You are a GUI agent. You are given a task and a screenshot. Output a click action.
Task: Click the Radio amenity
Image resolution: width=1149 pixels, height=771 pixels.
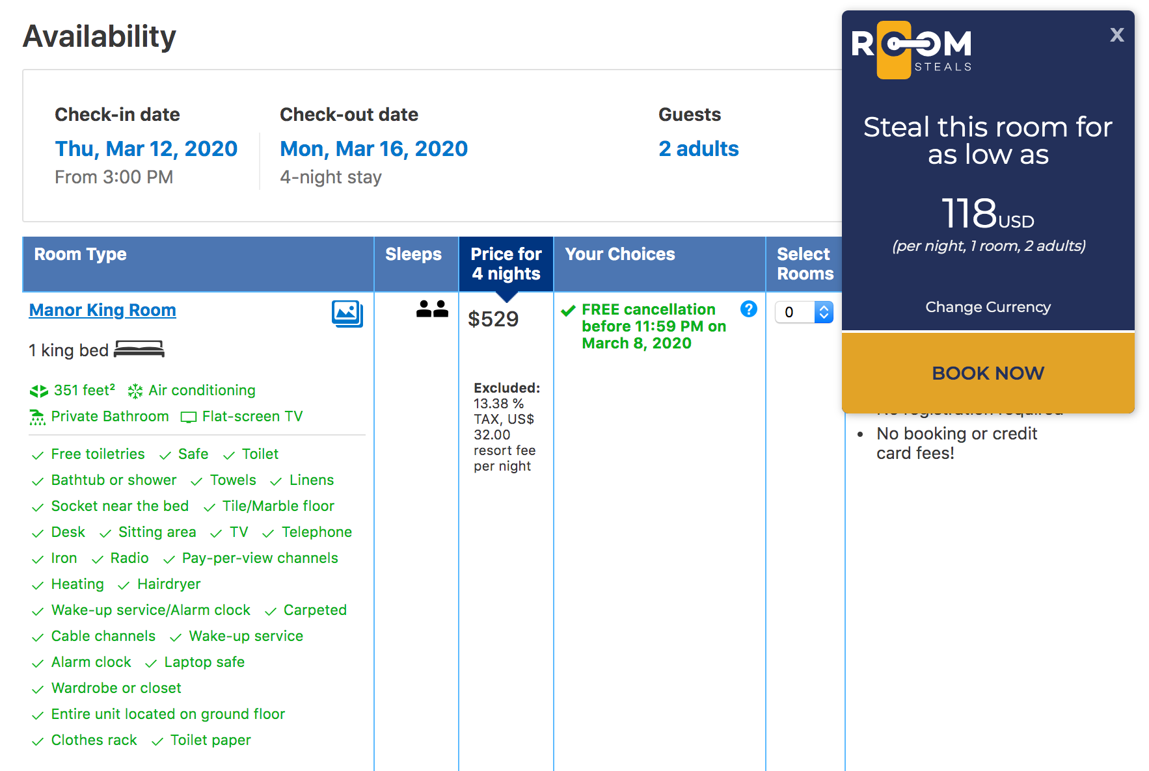[129, 558]
